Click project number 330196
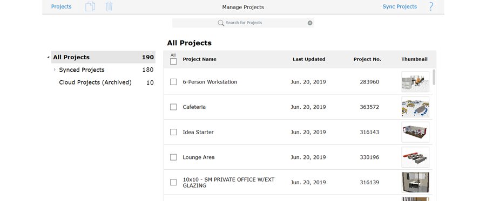 point(369,157)
